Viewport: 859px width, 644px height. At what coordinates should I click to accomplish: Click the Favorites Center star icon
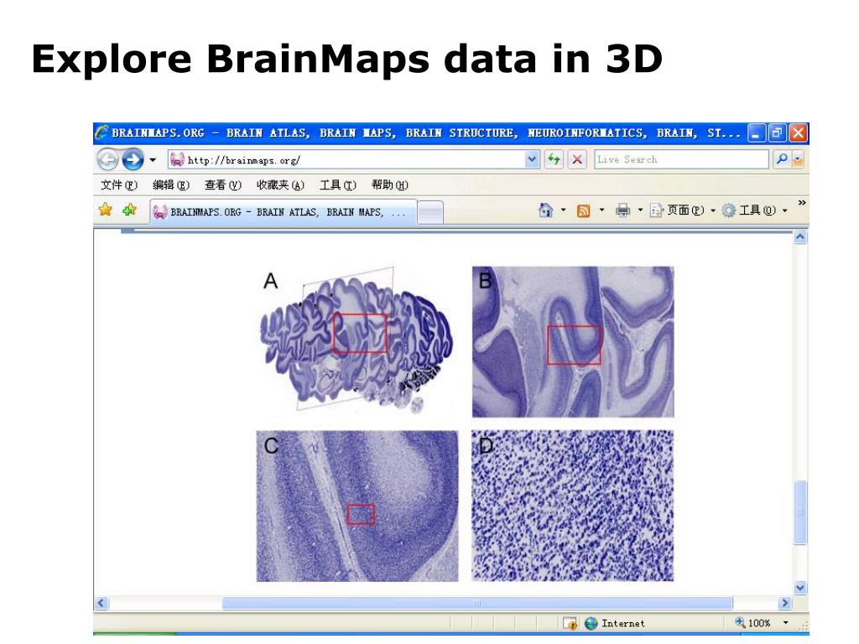point(105,210)
